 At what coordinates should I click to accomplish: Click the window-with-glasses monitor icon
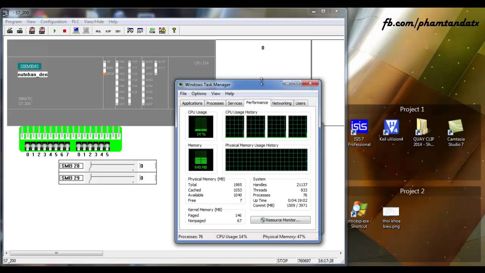click(x=140, y=31)
